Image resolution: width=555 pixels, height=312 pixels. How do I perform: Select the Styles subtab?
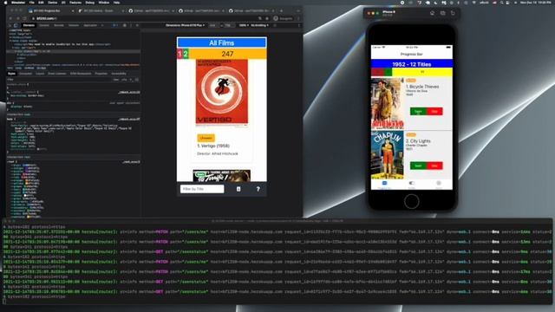[x=11, y=74]
